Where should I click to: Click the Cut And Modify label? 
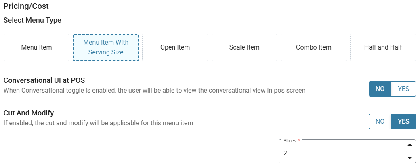click(29, 113)
